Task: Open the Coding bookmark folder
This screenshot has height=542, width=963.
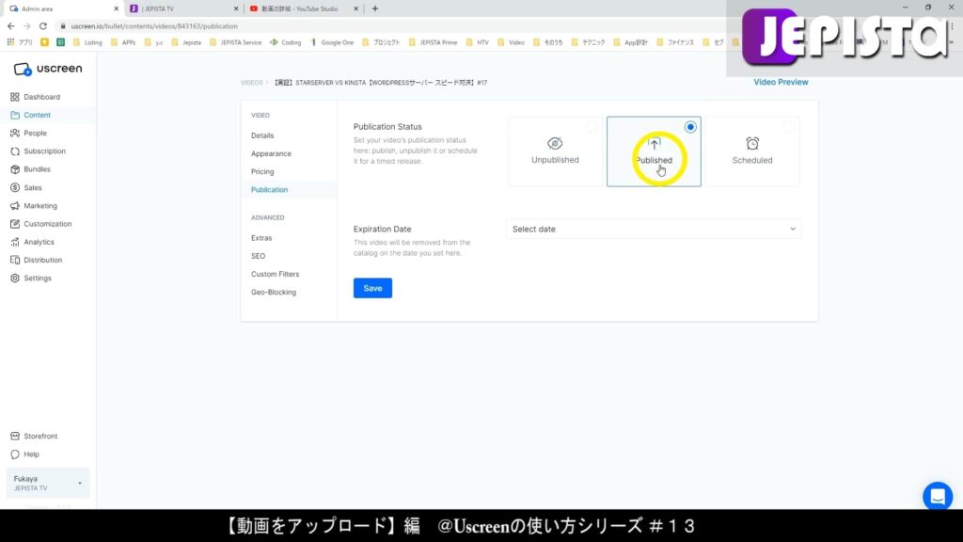Action: point(286,42)
